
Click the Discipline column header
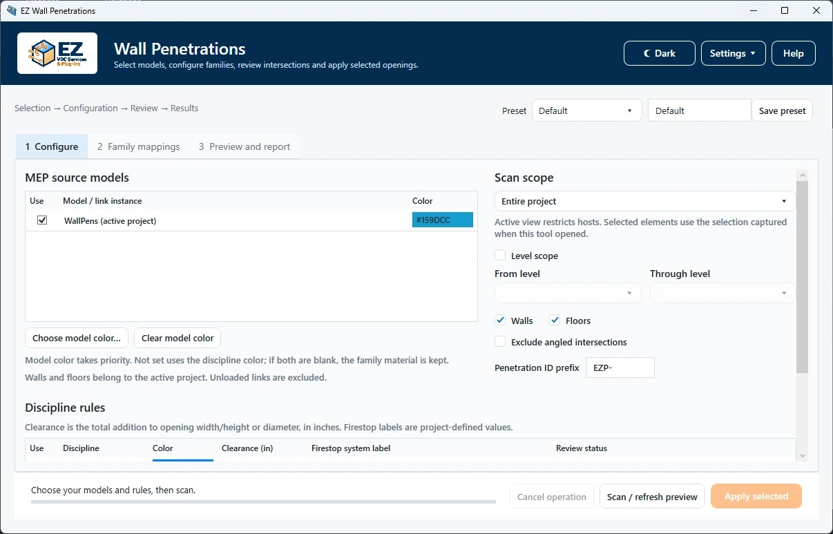[81, 448]
